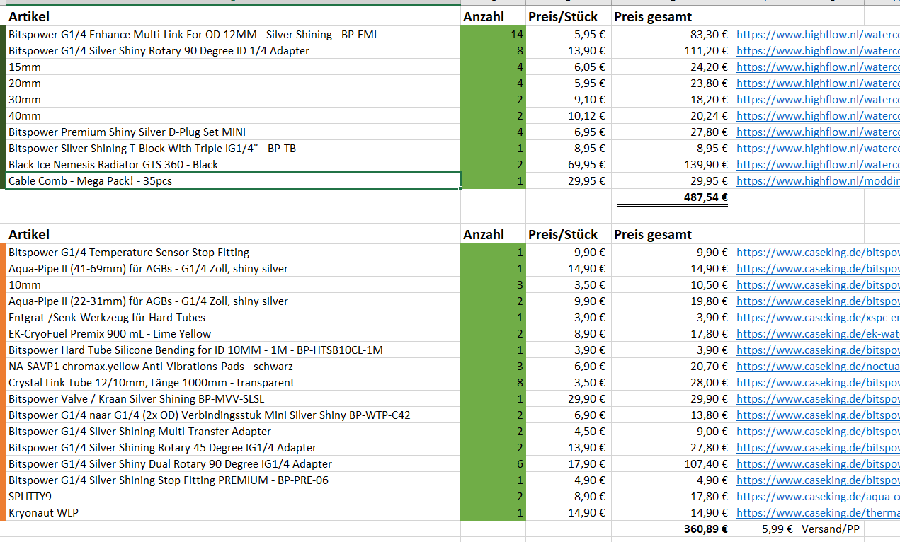Open highflow link for Black Ice Nemesis Radiator
Screen dimensions: 900x542
coord(818,164)
